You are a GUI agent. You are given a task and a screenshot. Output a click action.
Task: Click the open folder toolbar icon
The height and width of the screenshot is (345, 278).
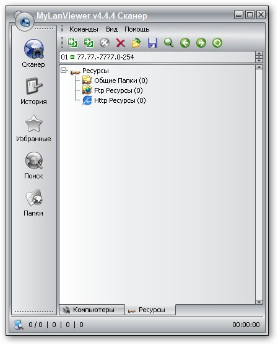click(x=137, y=43)
